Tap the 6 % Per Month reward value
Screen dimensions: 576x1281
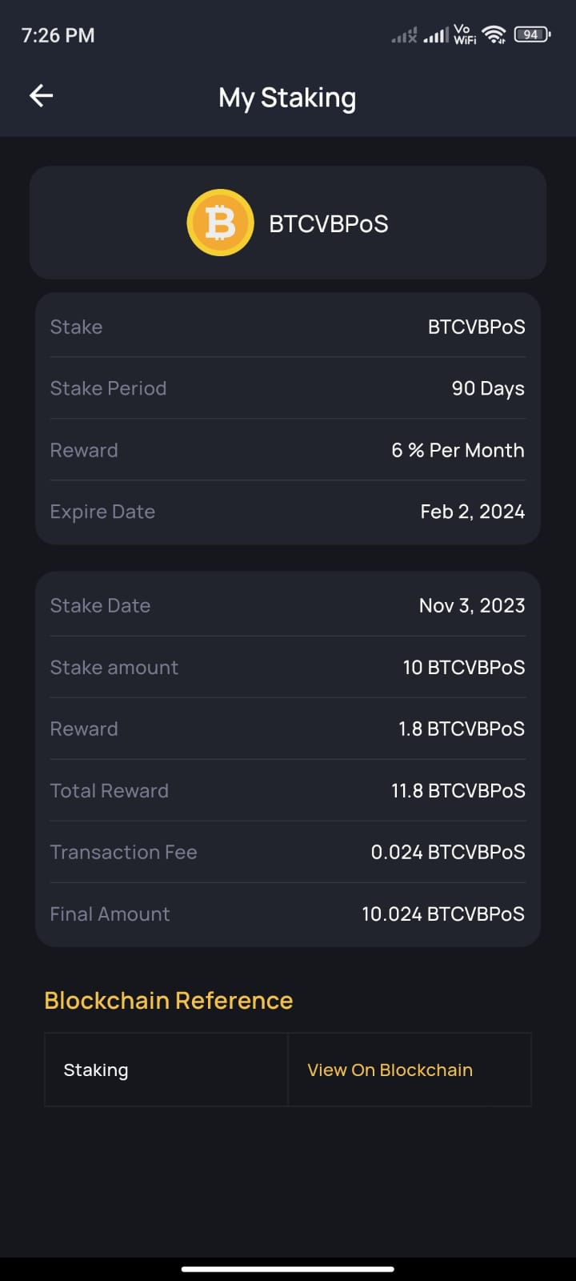[458, 450]
